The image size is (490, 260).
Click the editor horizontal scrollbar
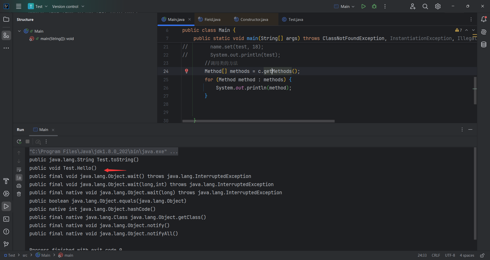pos(258,121)
